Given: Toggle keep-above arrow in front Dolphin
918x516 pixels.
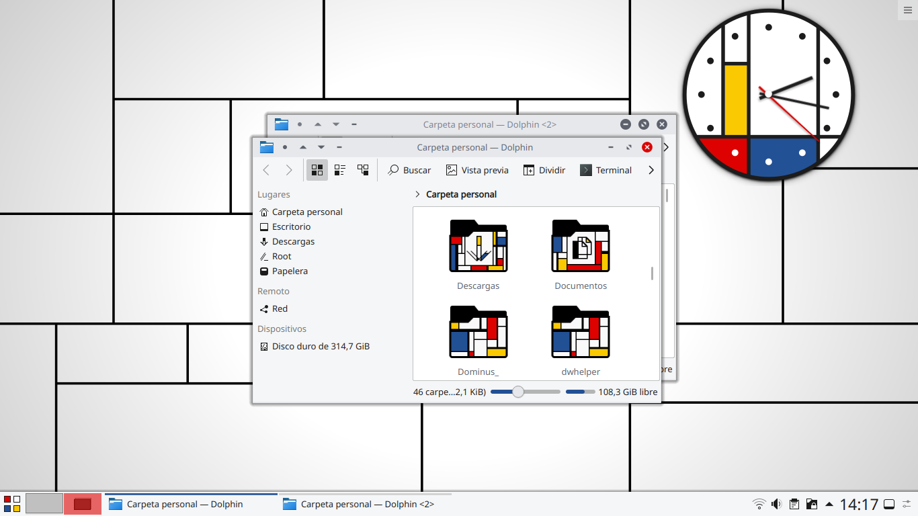Looking at the screenshot, I should point(303,147).
